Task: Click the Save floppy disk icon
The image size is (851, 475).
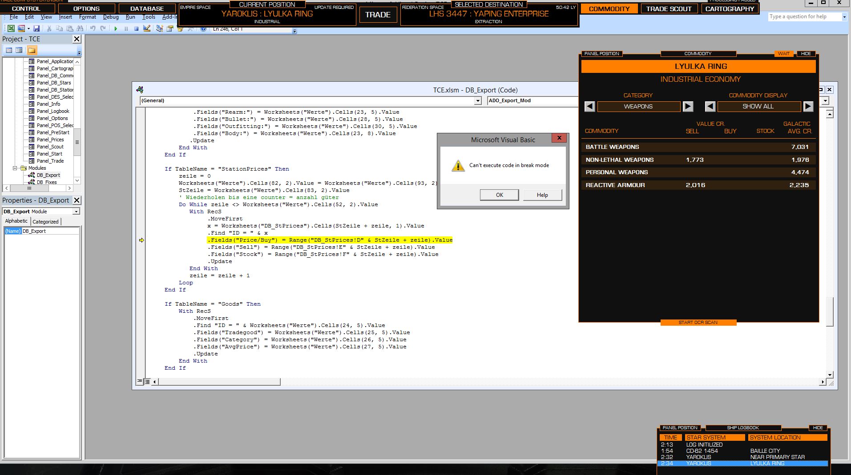Action: pyautogui.click(x=36, y=28)
